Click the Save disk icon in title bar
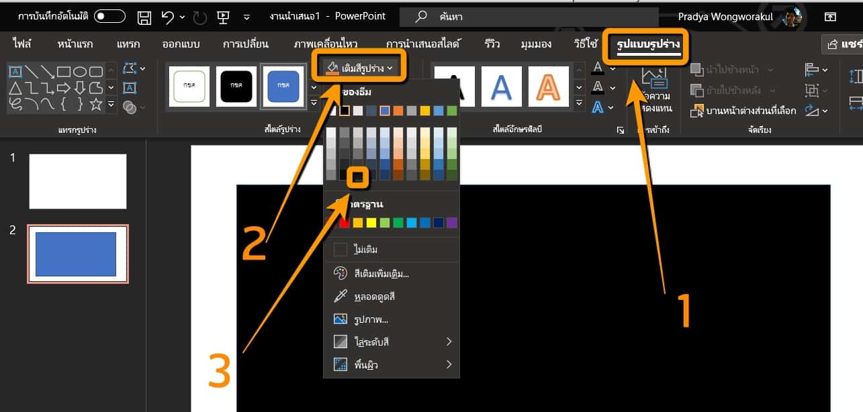This screenshot has height=412, width=863. [x=144, y=17]
